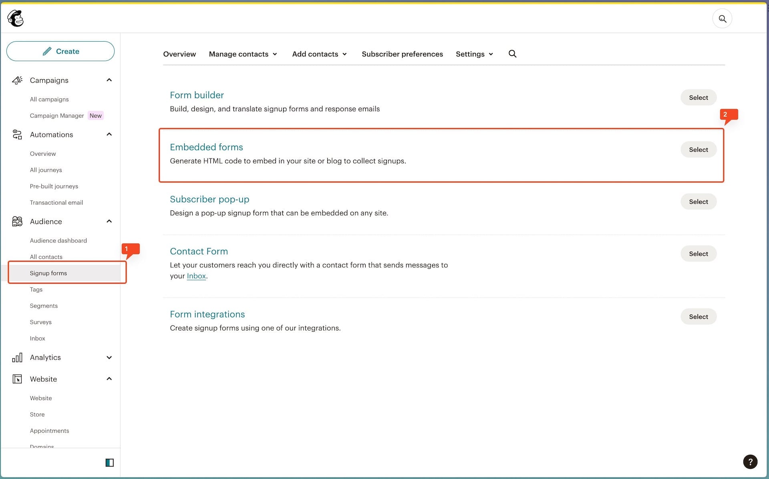Screen dimensions: 769x479
Task: Click the Automations journey icon
Action: [x=17, y=134]
